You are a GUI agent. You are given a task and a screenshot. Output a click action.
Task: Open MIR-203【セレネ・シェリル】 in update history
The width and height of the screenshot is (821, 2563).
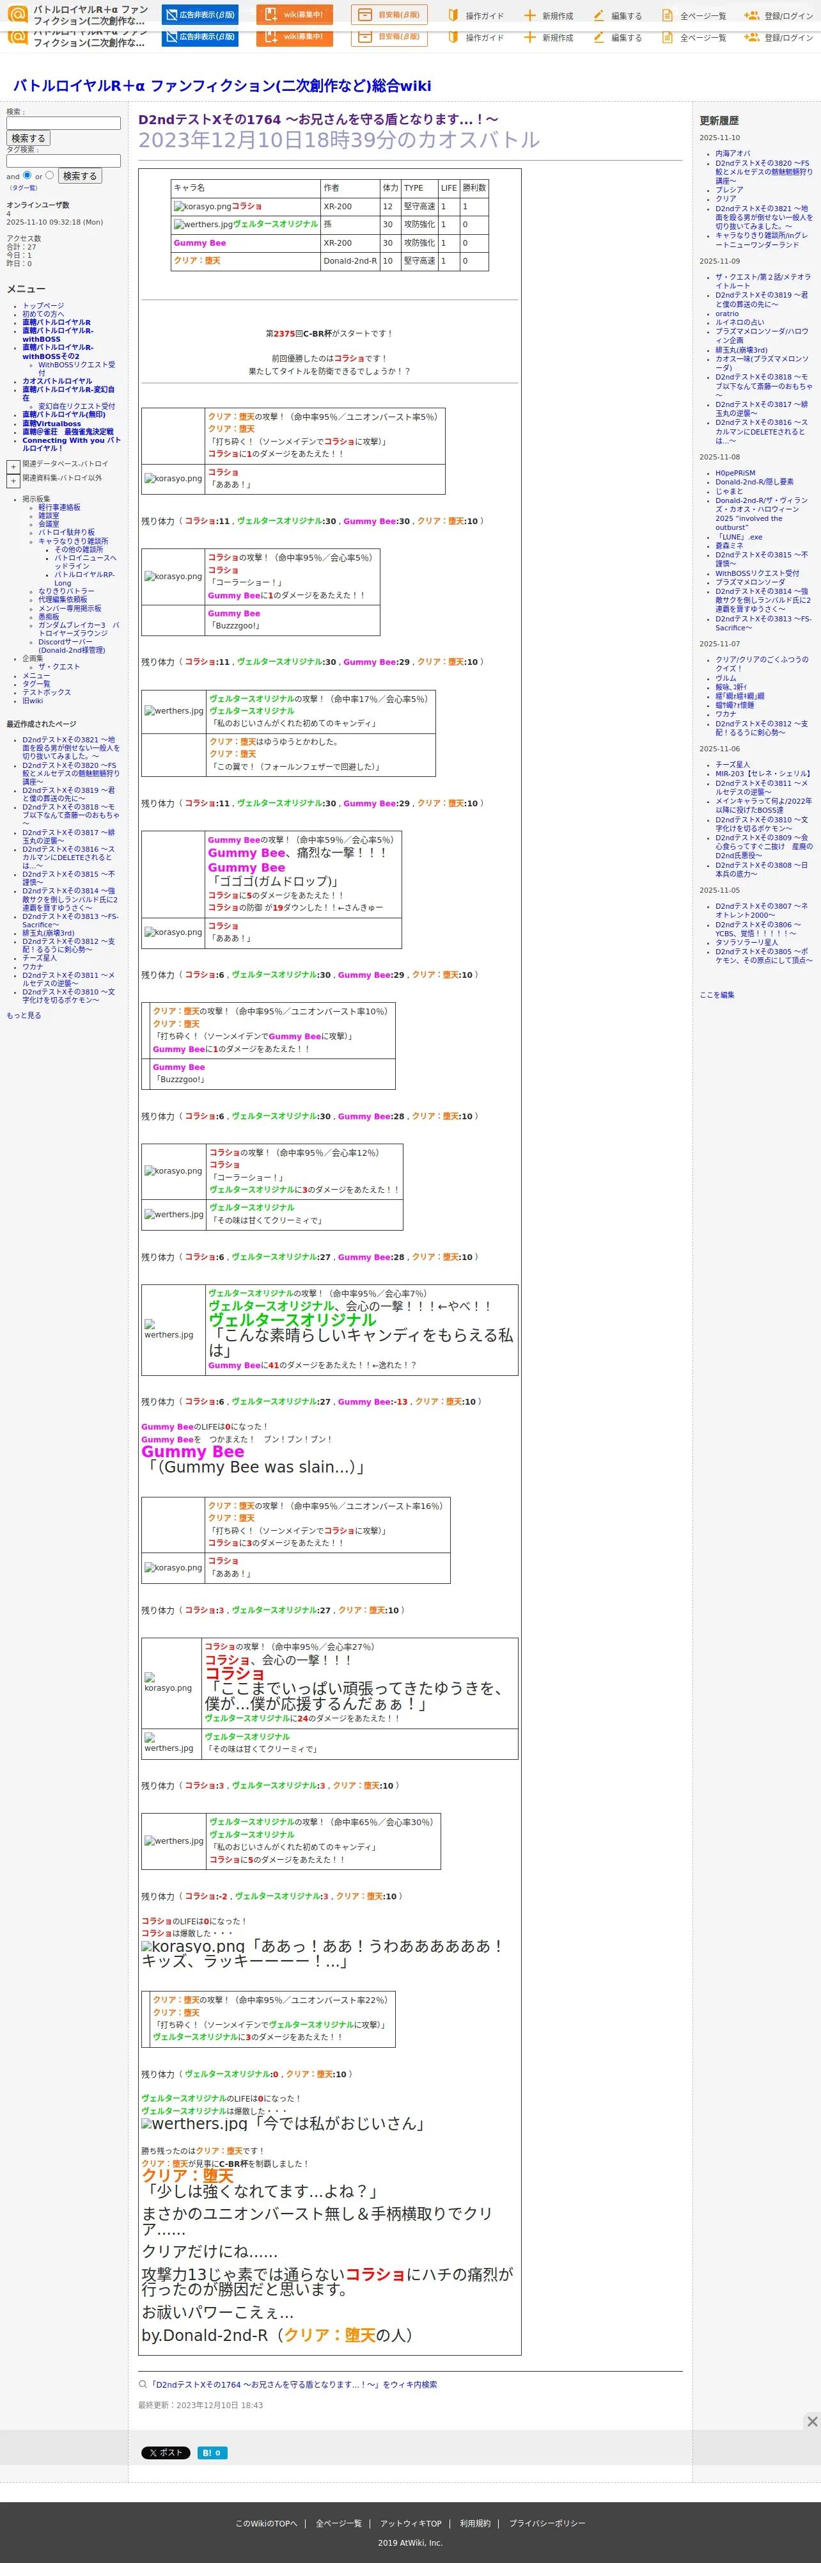click(763, 774)
